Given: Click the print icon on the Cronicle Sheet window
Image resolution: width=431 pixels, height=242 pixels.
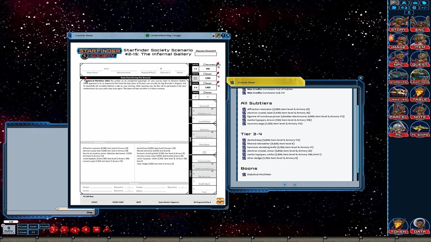Looking at the screenshot, I should click(213, 35).
